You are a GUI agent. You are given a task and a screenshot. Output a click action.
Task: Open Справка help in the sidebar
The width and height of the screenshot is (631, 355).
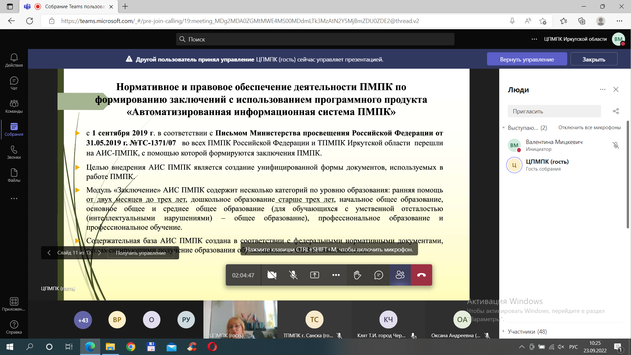point(14,327)
